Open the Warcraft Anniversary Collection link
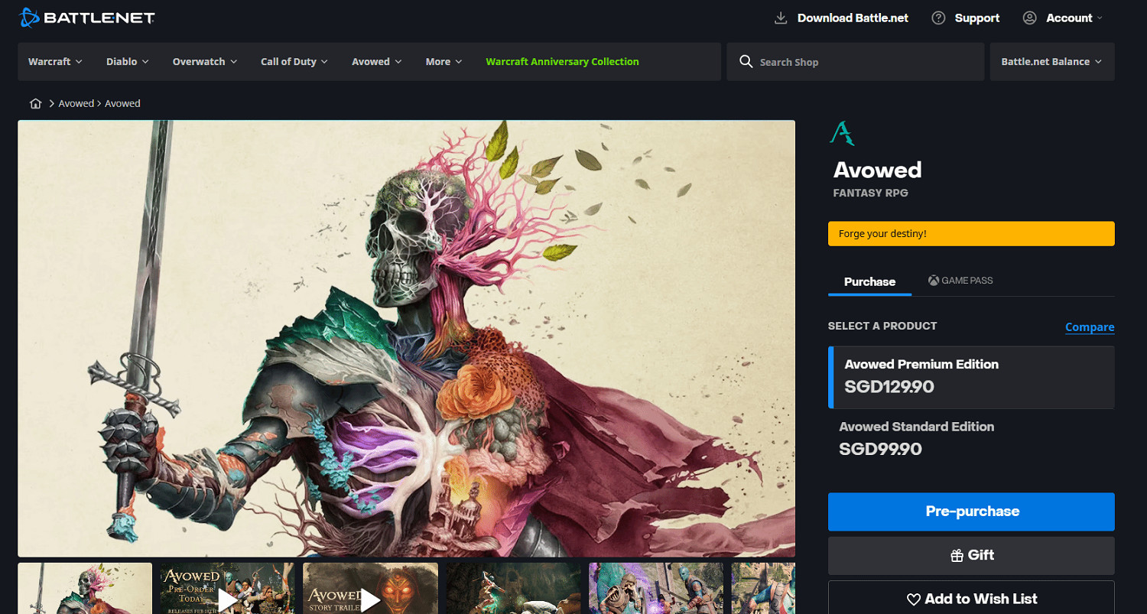This screenshot has height=614, width=1147. click(x=562, y=62)
